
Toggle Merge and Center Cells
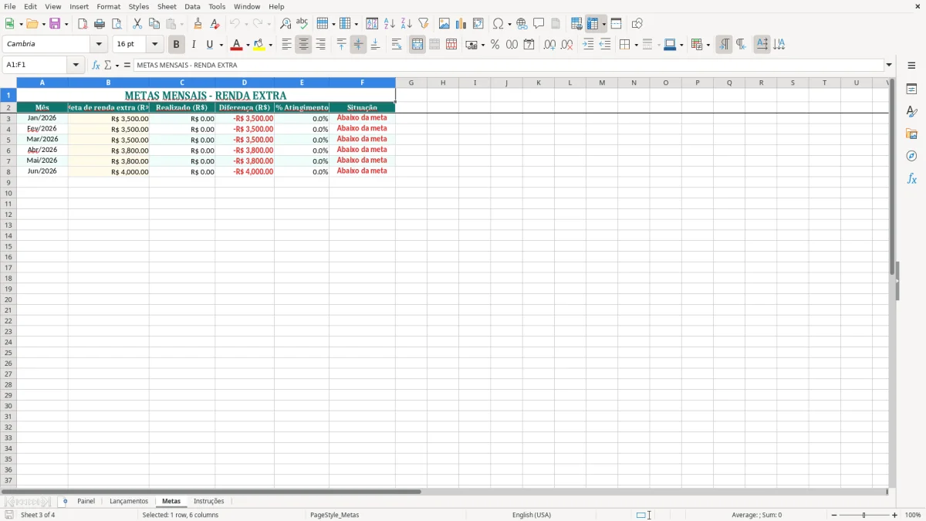point(417,45)
